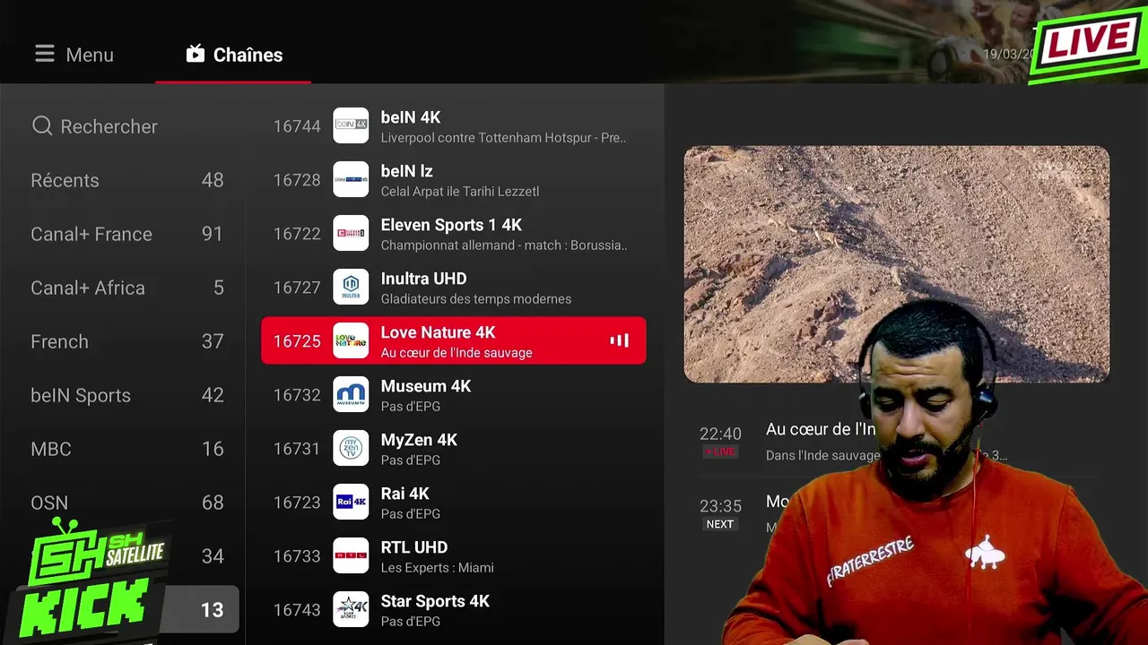Play channel beIN 4K

coord(453,125)
